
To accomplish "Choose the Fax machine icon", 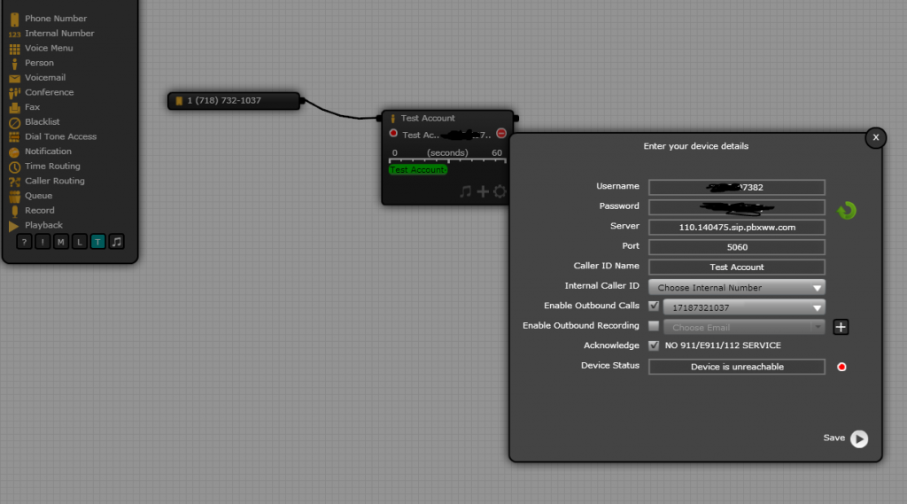I will coord(14,108).
